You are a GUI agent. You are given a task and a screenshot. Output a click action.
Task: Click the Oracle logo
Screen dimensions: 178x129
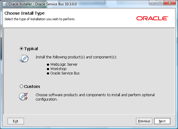(x=152, y=18)
